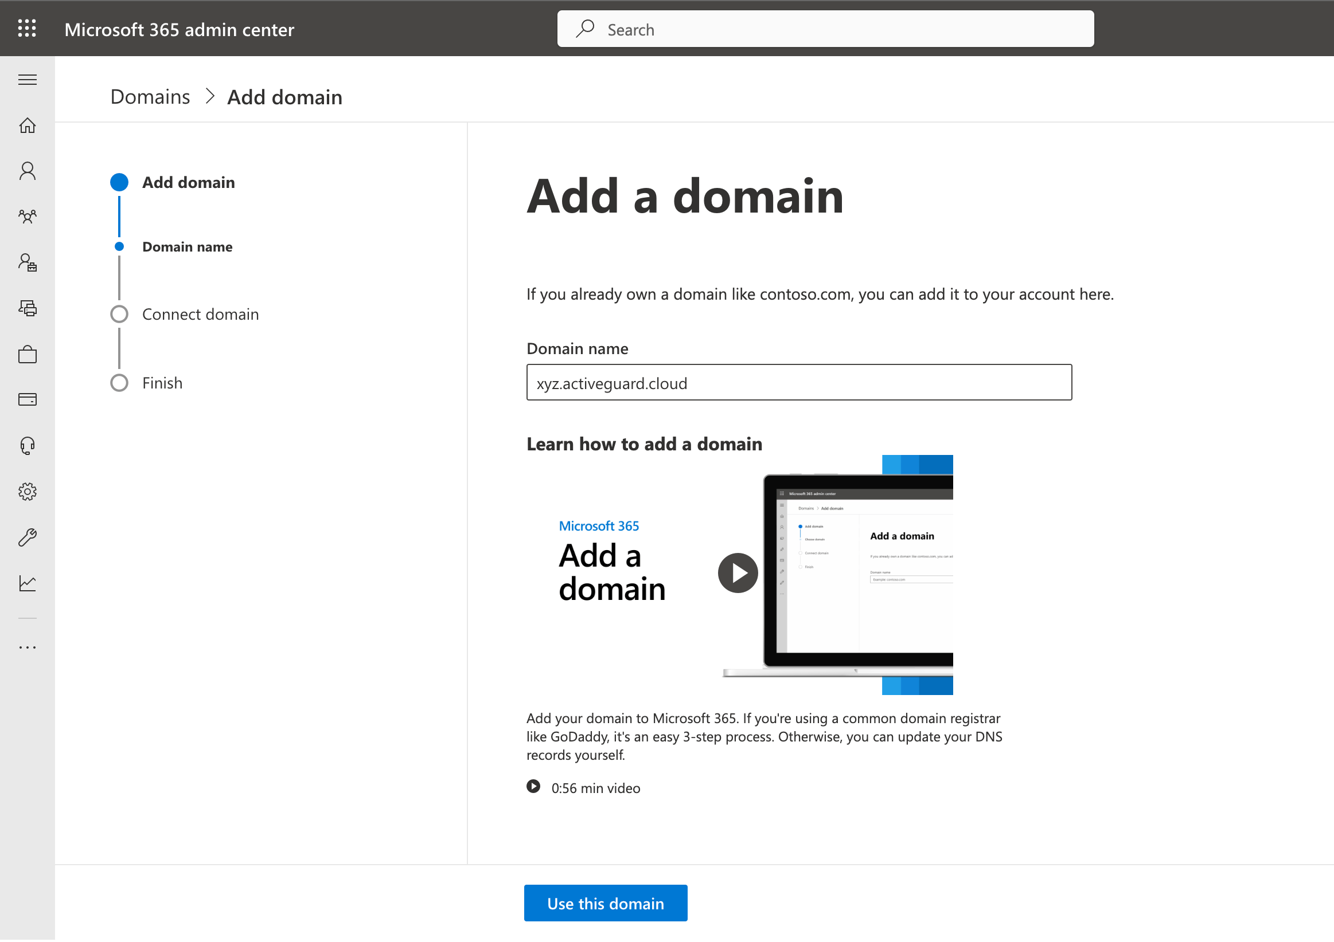Open the app launcher grid icon
The image size is (1334, 942).
point(28,28)
